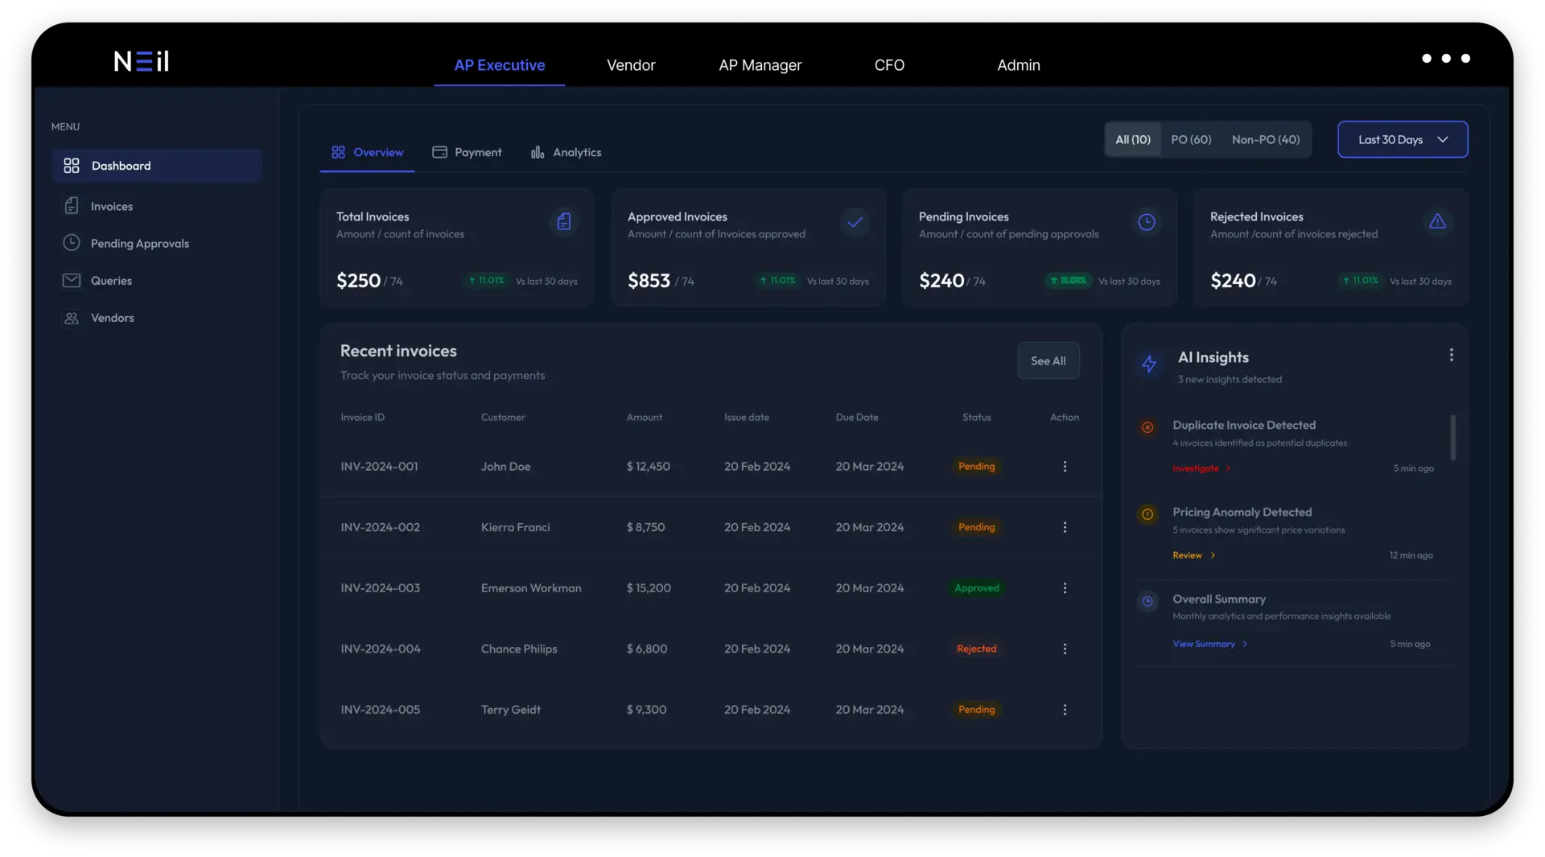The width and height of the screenshot is (1545, 857).
Task: Click the Investigate link
Action: [1201, 468]
